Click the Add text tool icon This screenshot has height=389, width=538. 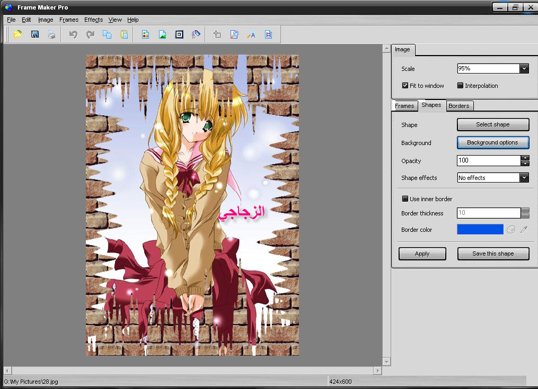[x=251, y=34]
